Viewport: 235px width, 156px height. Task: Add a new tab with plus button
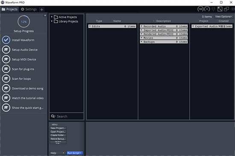tap(42, 9)
